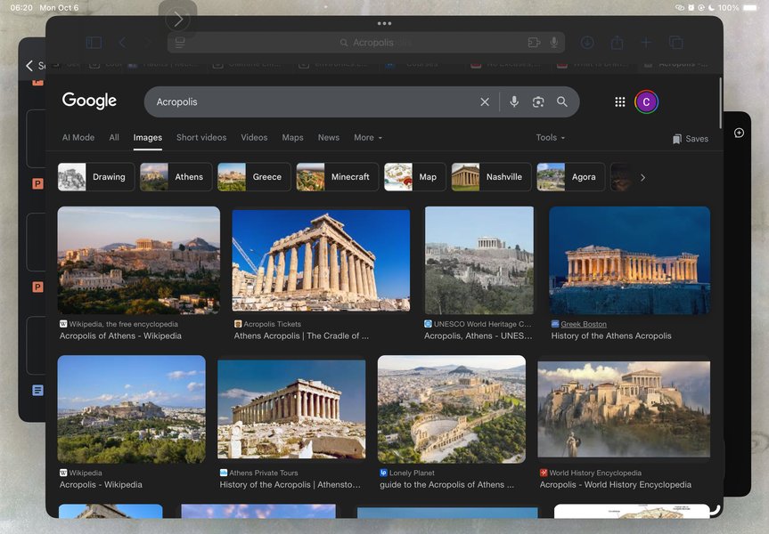Go to Google homepage via logo
769x534 pixels.
click(89, 101)
